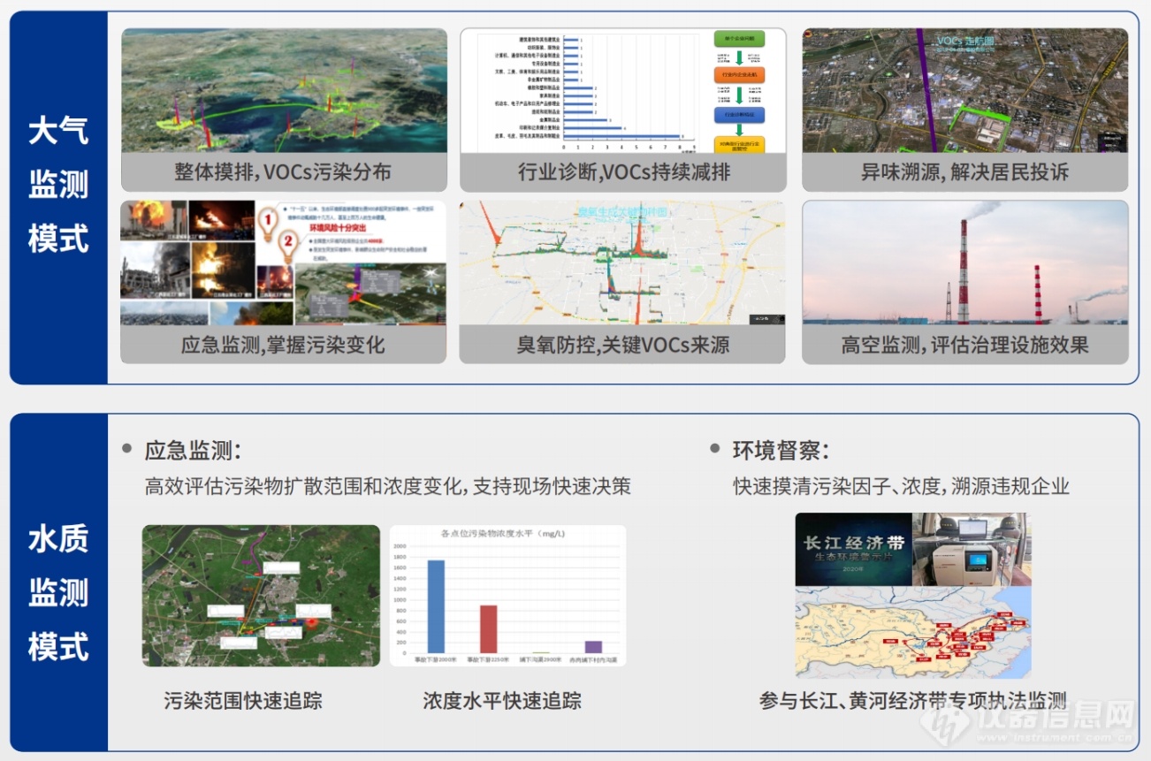Open the 长江经济带 video frame image
Image resolution: width=1151 pixels, height=761 pixels.
(x=853, y=549)
